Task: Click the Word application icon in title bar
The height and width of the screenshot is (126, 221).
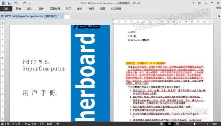Action: (x=3, y=3)
